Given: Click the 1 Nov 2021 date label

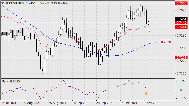Looking at the screenshot, I should pos(152,103).
